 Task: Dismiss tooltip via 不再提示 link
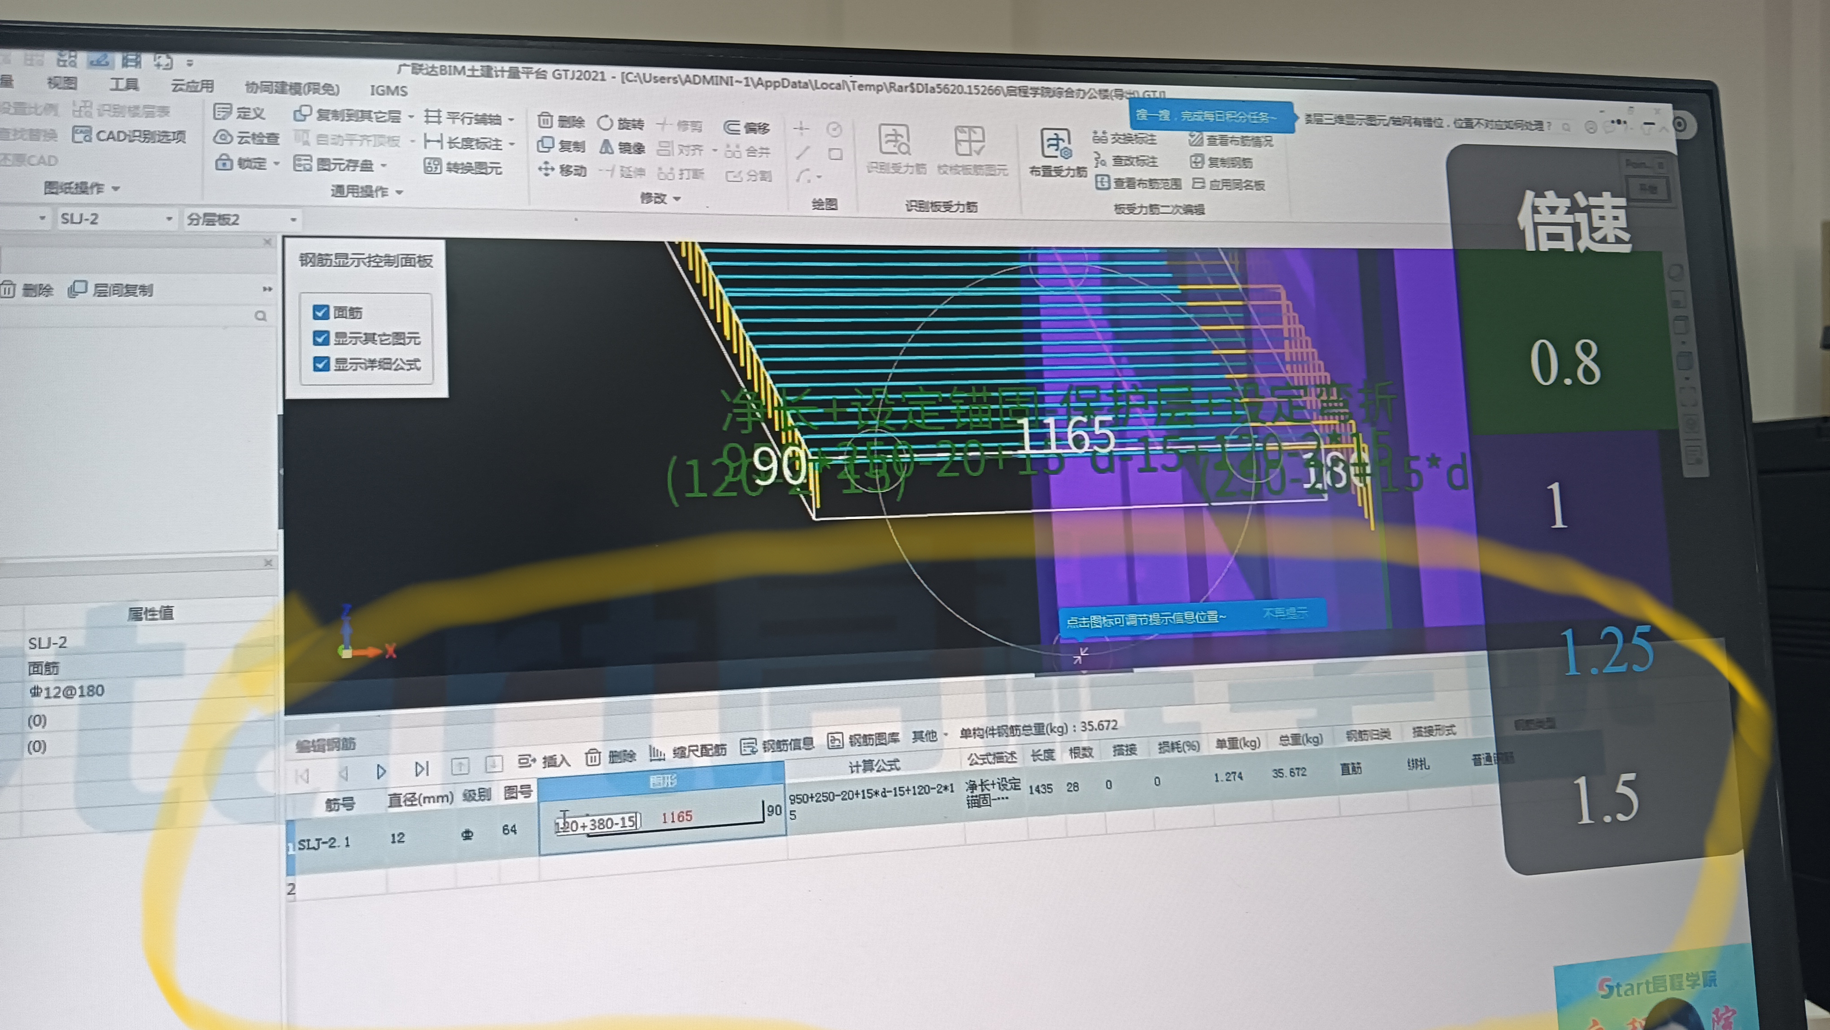point(1285,612)
